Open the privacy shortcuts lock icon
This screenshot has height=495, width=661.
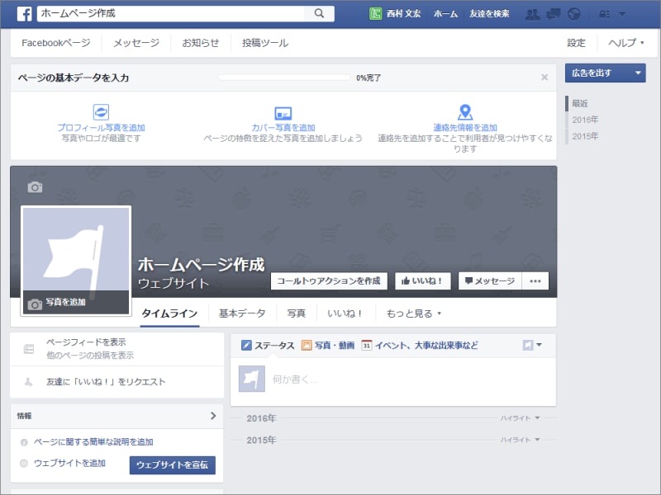pyautogui.click(x=606, y=12)
